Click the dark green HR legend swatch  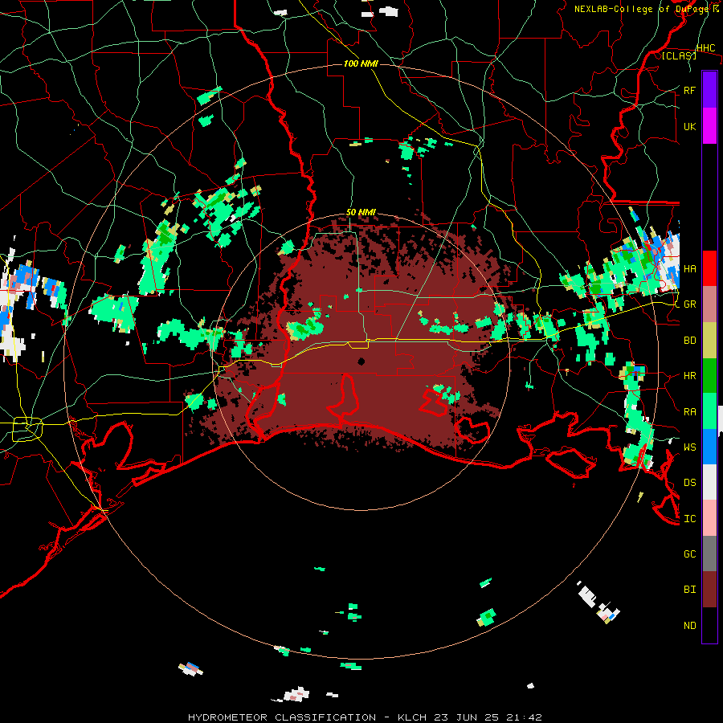[709, 375]
